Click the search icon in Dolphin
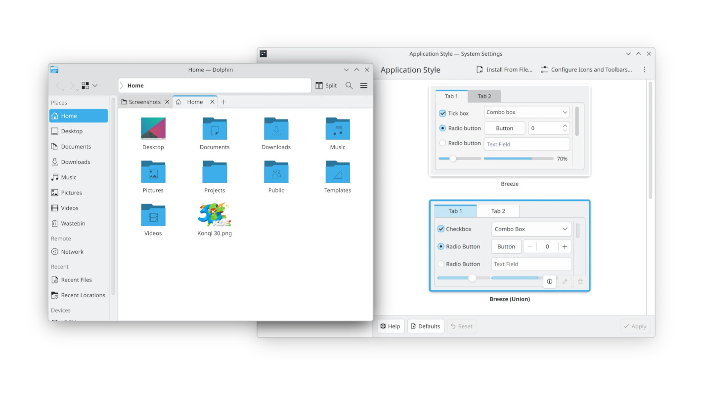This screenshot has height=395, width=703. (x=349, y=85)
